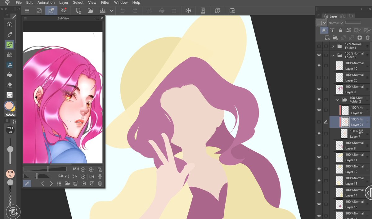Hide Layer 18 via eye icon

pyautogui.click(x=319, y=110)
